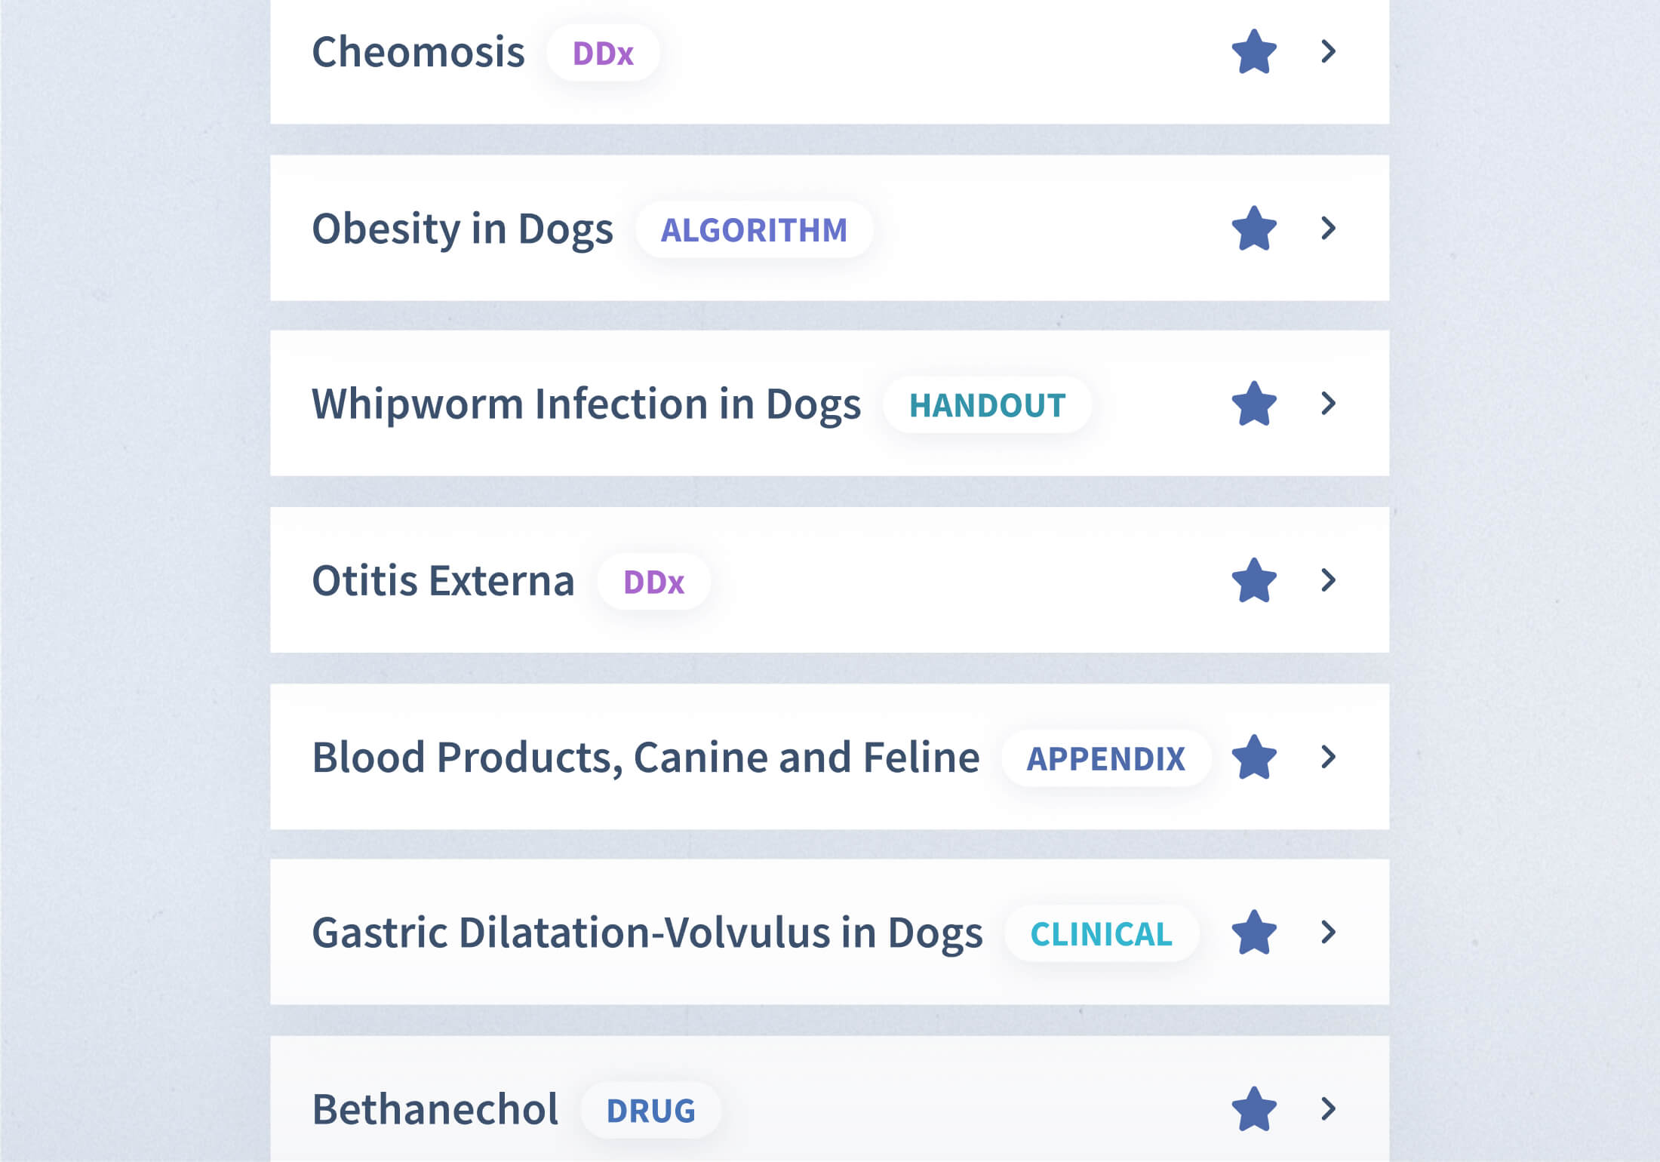Unstar the Whipworm Infection in Dogs entry
The height and width of the screenshot is (1162, 1660).
(1254, 404)
